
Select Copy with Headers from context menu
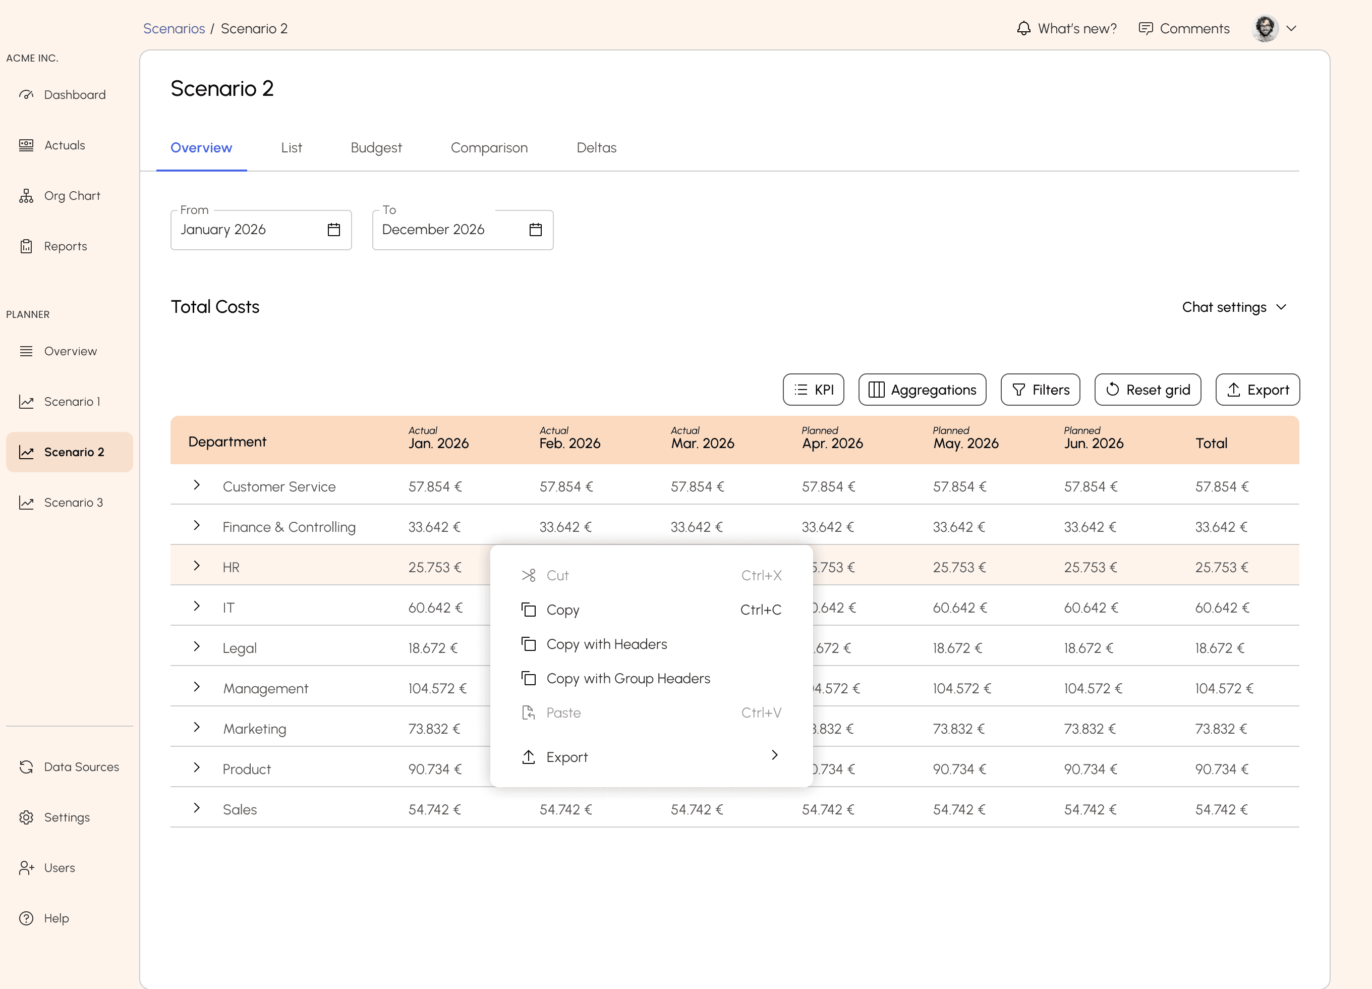pos(607,644)
